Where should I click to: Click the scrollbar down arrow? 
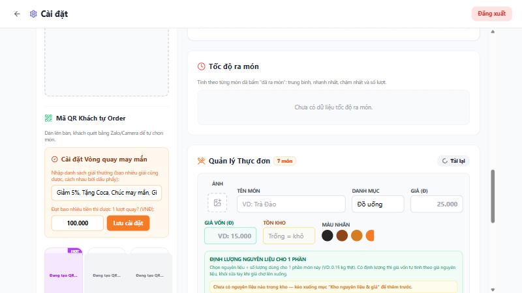(x=493, y=290)
